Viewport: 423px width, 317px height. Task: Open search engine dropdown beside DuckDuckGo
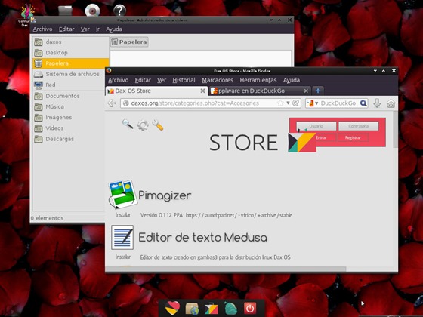pyautogui.click(x=313, y=103)
